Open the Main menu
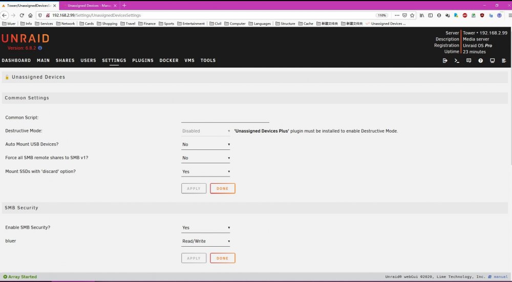This screenshot has width=512, height=282. click(43, 60)
